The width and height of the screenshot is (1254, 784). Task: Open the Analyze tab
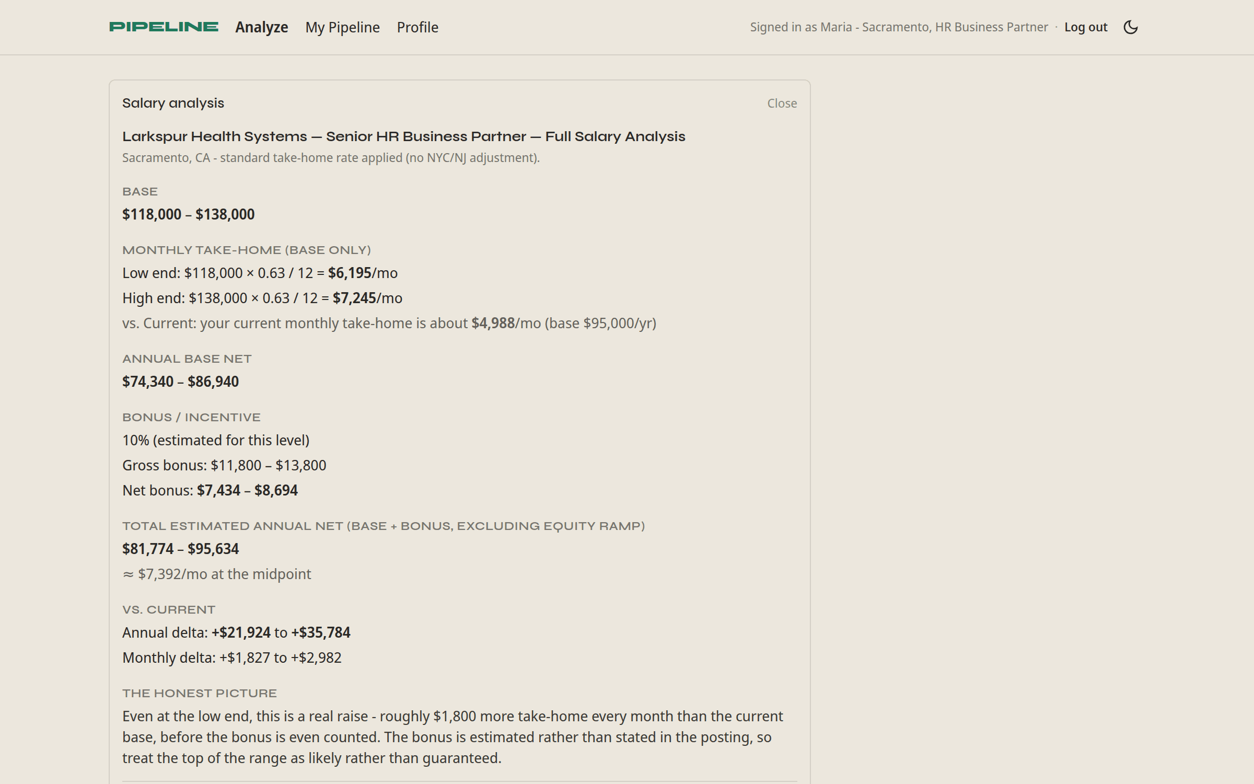262,27
